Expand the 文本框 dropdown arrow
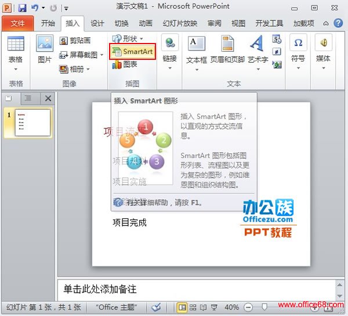This screenshot has width=348, height=316. click(197, 70)
